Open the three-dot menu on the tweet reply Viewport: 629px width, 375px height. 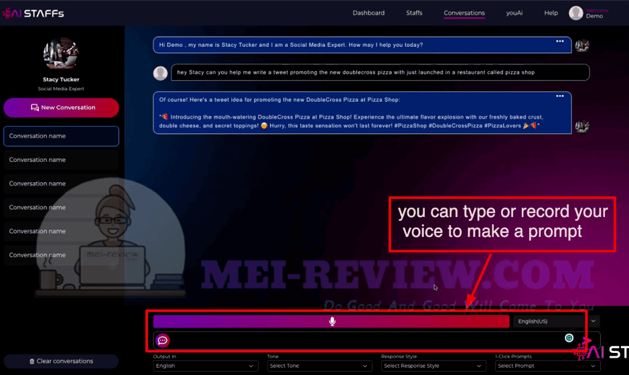[559, 96]
